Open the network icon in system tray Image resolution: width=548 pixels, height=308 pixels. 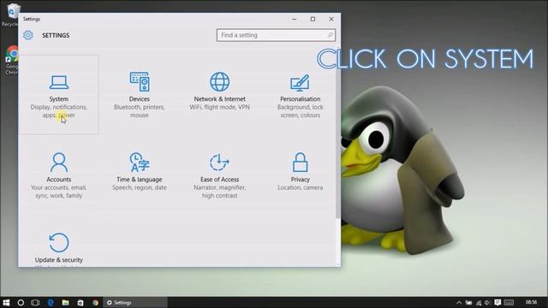click(x=479, y=302)
